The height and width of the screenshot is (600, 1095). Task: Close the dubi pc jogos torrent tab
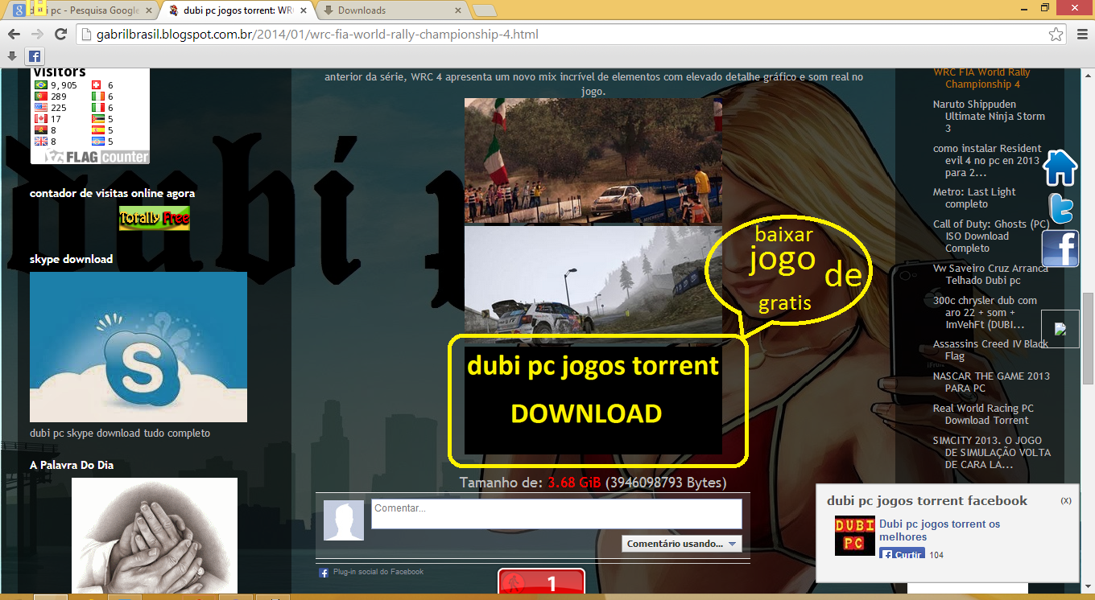[304, 10]
